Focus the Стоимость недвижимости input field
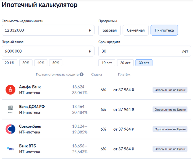Screen dimensions: 193x159 pyautogui.click(x=48, y=30)
